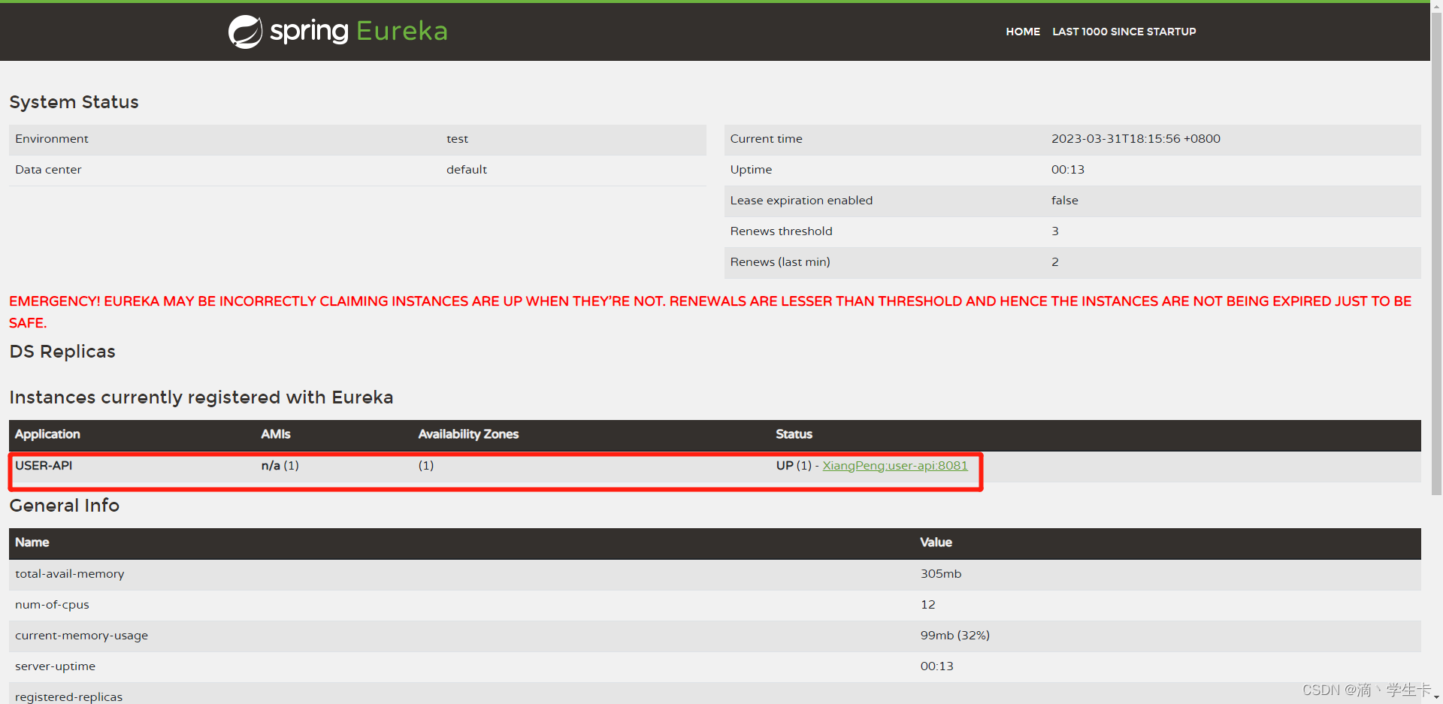Click the Availability Zones column header
1443x704 pixels.
pos(468,434)
